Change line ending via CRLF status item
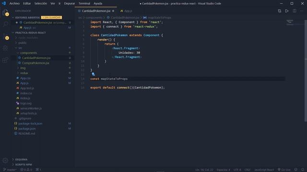The height and width of the screenshot is (172, 307). (248, 170)
